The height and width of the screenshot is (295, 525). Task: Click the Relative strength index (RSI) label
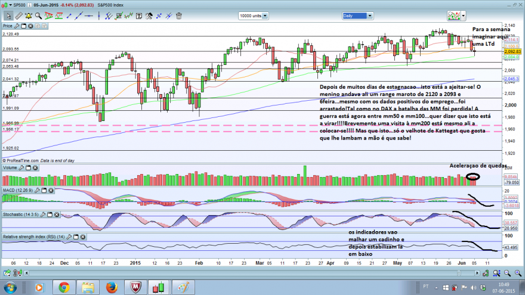point(34,237)
